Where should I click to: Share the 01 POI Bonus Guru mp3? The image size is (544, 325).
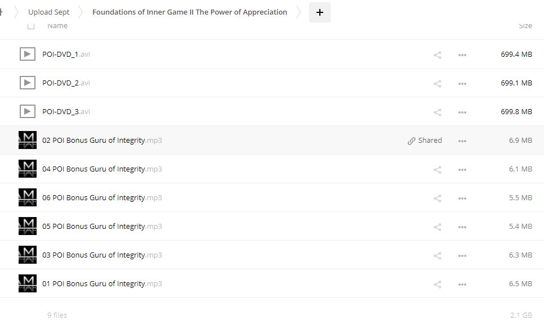437,284
